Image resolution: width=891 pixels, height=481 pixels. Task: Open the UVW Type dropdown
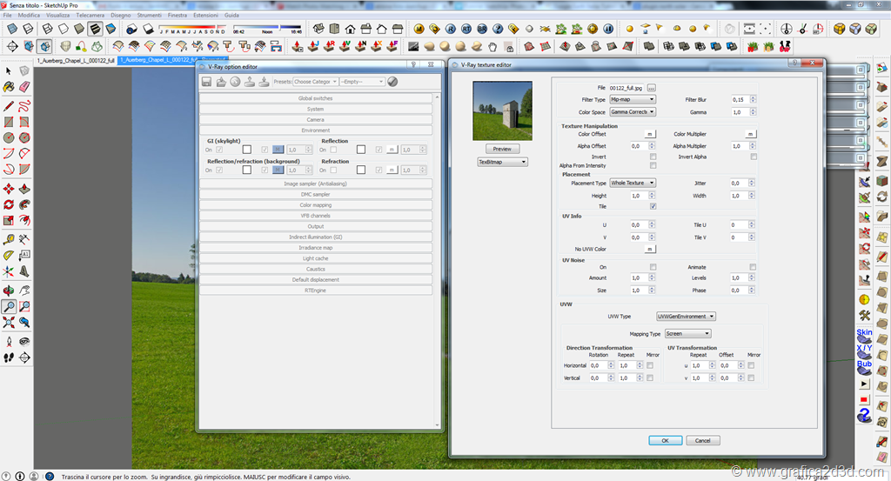686,317
